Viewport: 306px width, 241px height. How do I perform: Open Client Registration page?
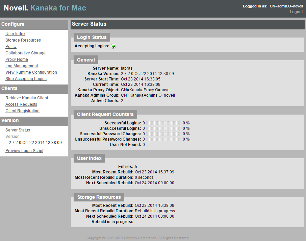[22, 111]
